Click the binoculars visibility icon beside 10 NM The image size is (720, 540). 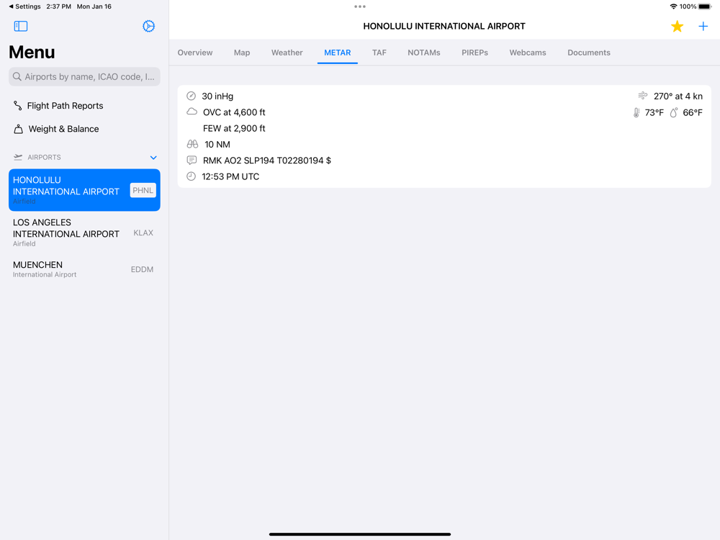coord(192,144)
